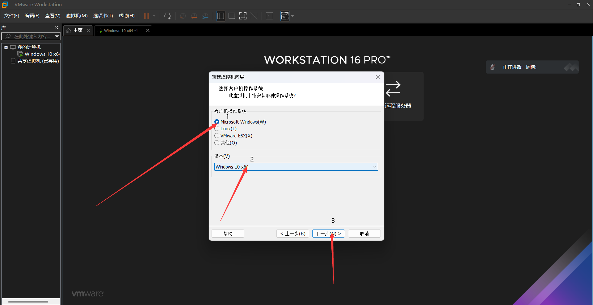Viewport: 593px width, 305px height.
Task: Toggle the show library sidebar icon
Action: click(221, 16)
